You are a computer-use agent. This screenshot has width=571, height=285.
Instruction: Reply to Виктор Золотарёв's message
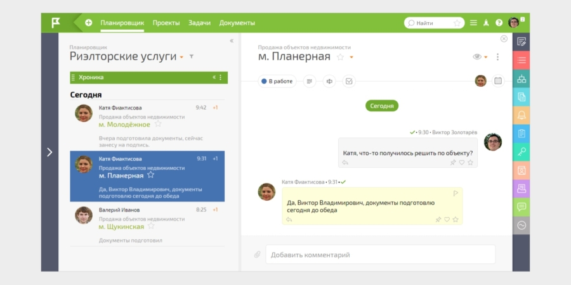[x=345, y=163]
